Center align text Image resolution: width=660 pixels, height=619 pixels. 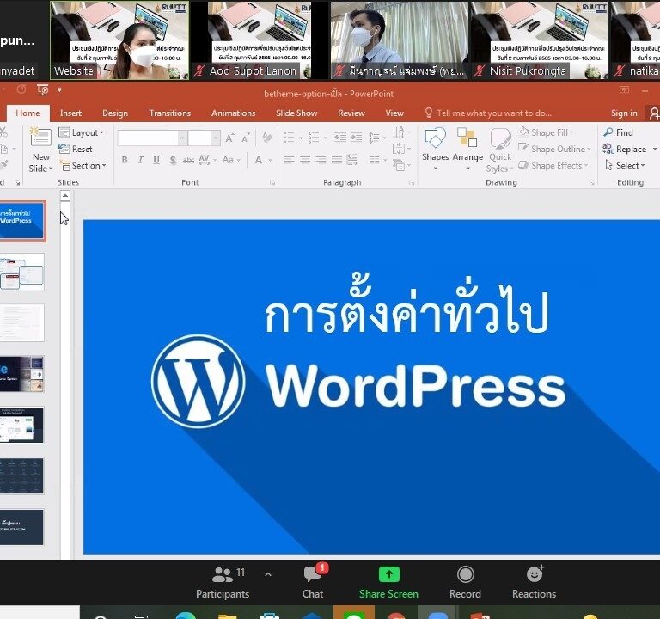(305, 160)
